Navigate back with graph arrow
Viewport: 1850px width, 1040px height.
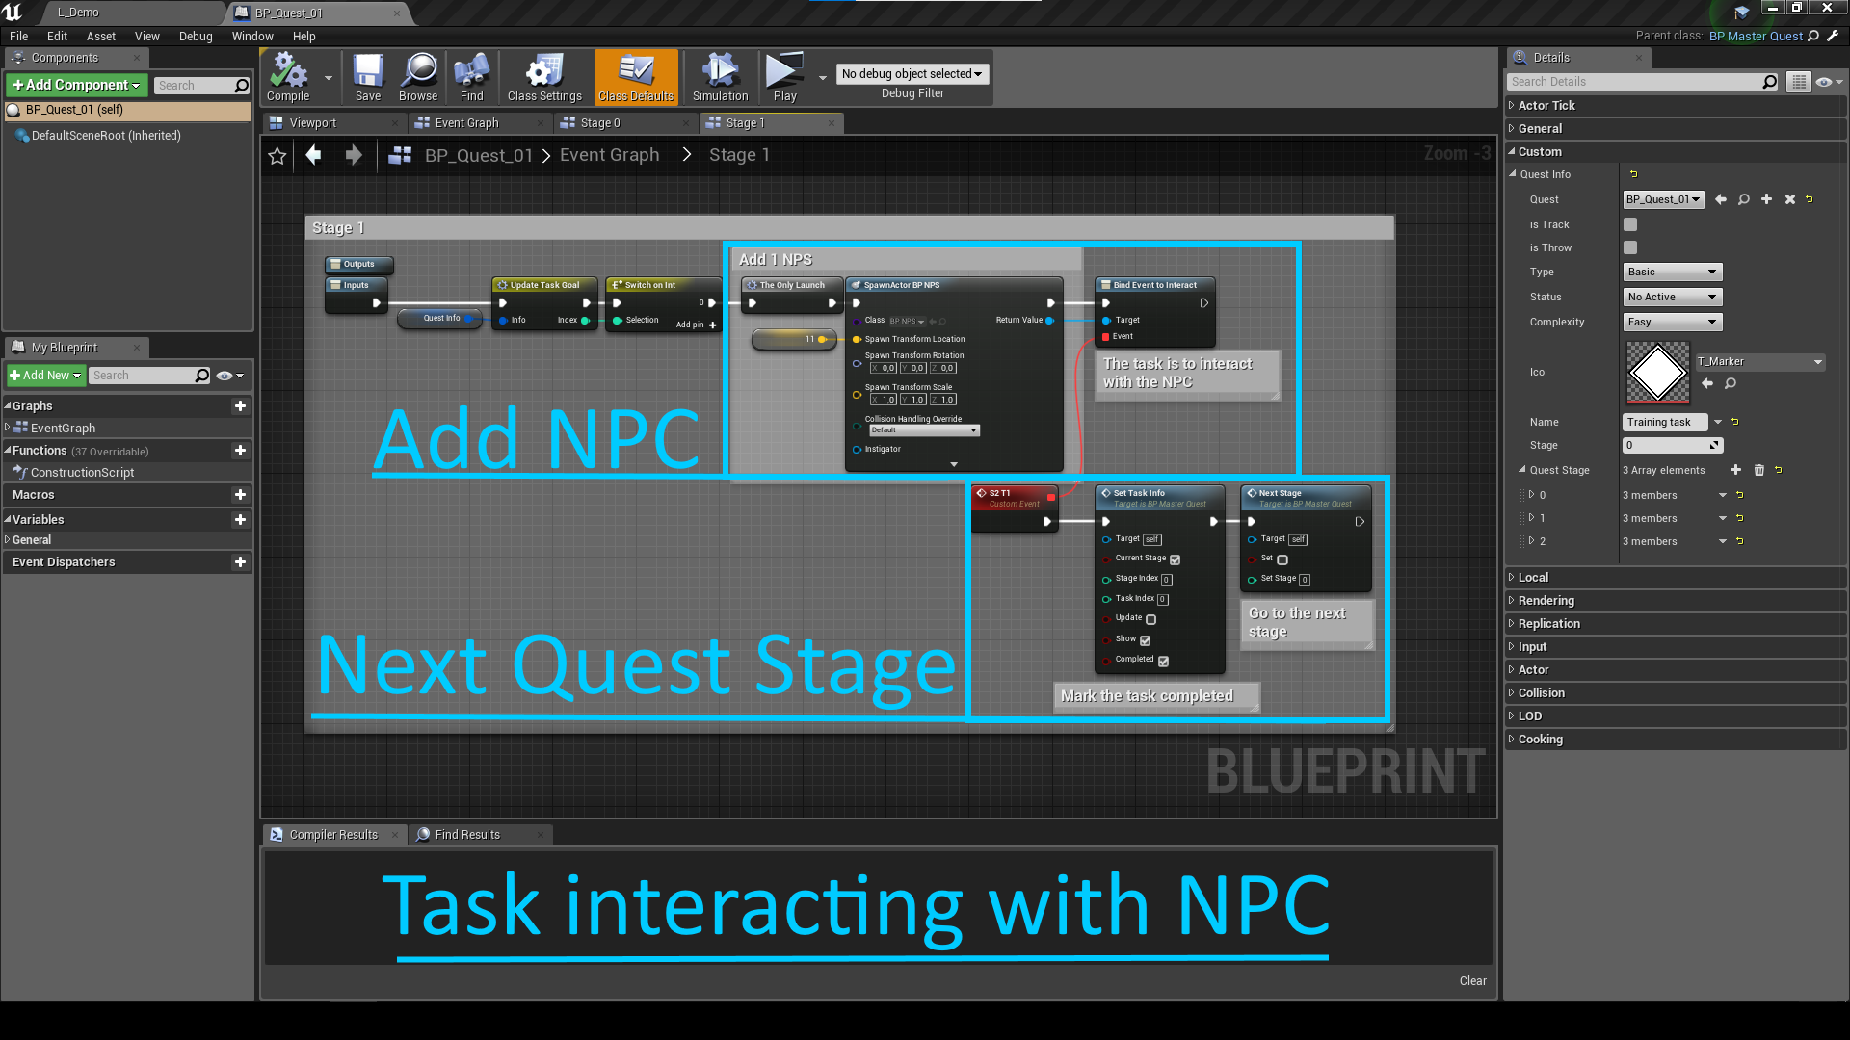tap(313, 155)
